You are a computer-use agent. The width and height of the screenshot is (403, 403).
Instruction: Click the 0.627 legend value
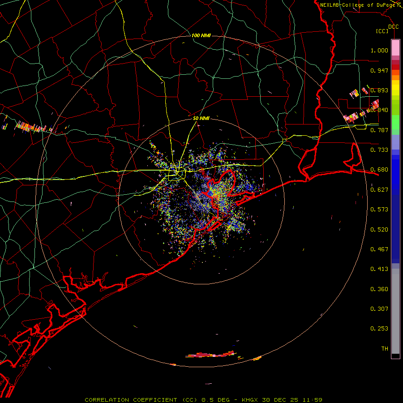coord(379,190)
